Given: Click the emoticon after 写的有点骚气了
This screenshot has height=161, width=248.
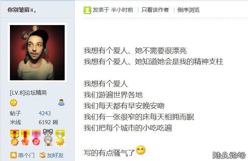Looking at the screenshot, I should point(141,150).
